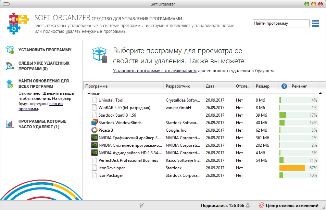This screenshot has height=210, width=326.
Task: Sort by Размер column header
Action: point(266,86)
